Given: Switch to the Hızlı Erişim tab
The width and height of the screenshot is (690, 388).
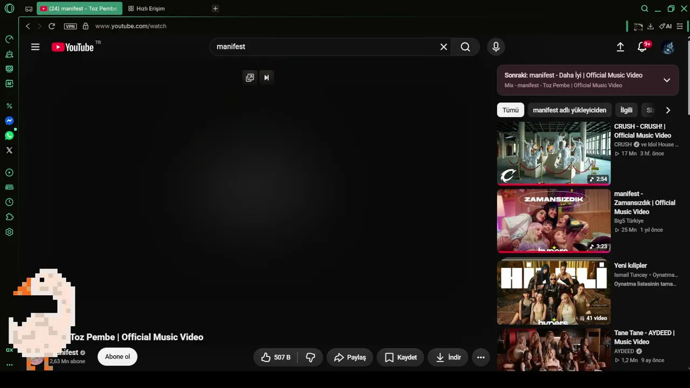Looking at the screenshot, I should pyautogui.click(x=147, y=9).
